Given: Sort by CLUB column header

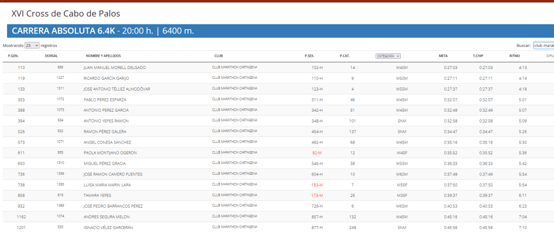Looking at the screenshot, I should coord(219,56).
